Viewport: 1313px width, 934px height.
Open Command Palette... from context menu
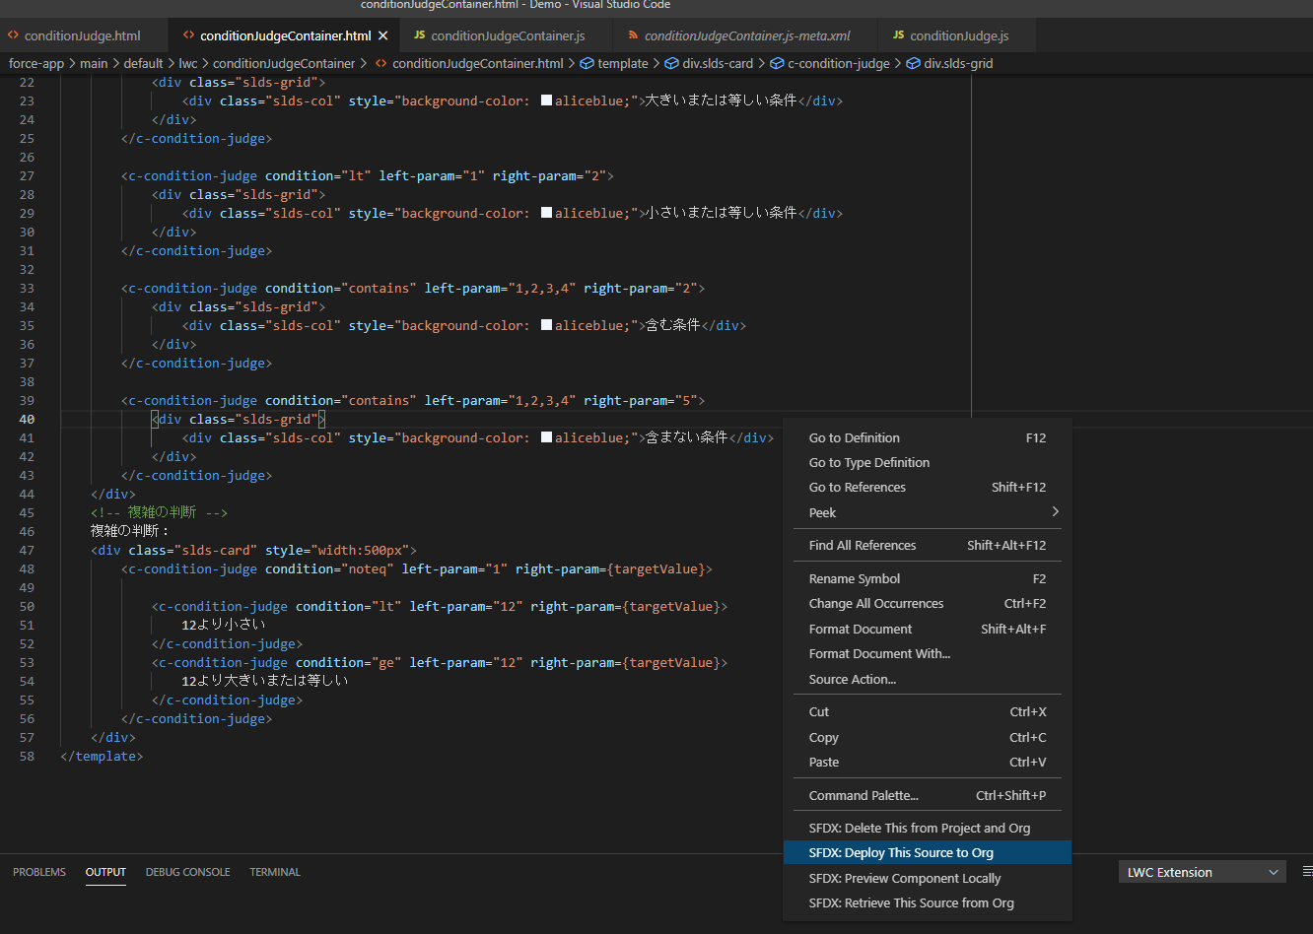point(928,795)
